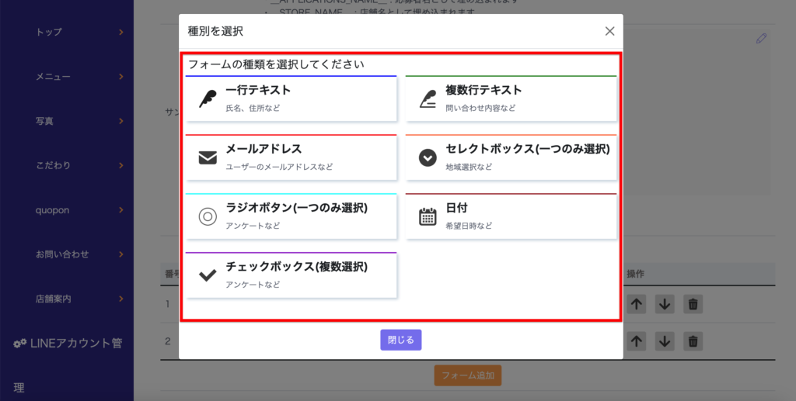This screenshot has height=401, width=796.
Task: Select the single-line text pen icon
Action: pyautogui.click(x=208, y=99)
